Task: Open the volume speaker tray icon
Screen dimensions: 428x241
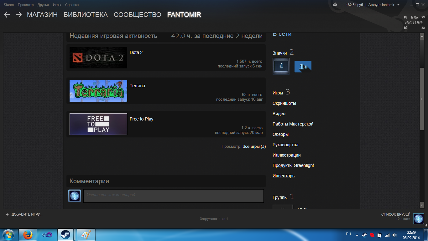Action: pos(395,235)
